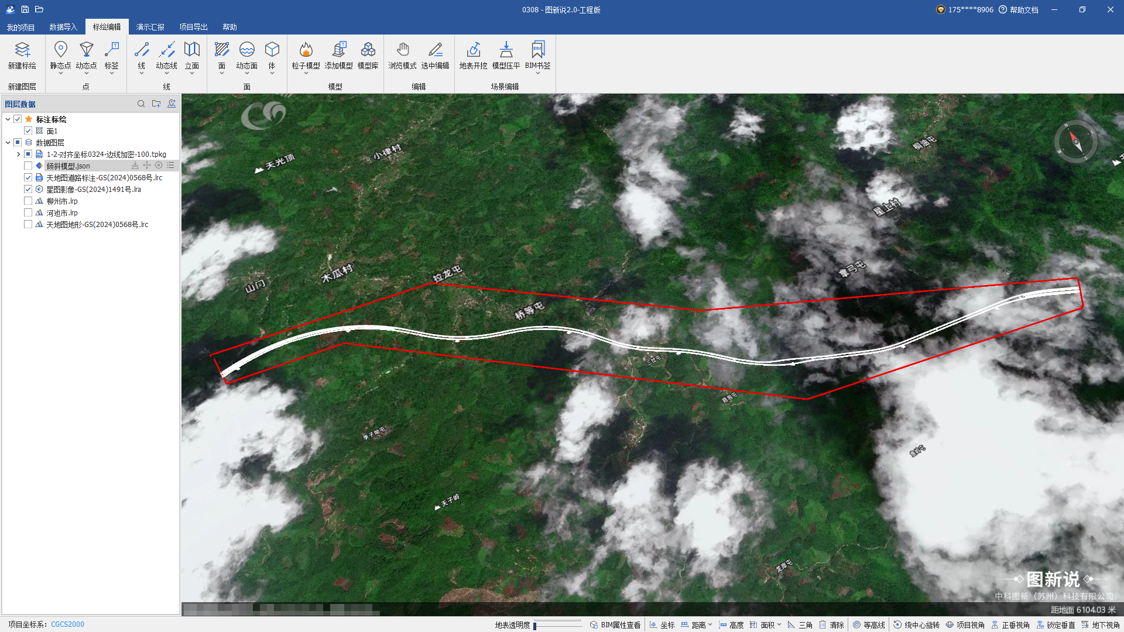Uncheck 星图影像 layer checkbox
The width and height of the screenshot is (1124, 632).
28,190
